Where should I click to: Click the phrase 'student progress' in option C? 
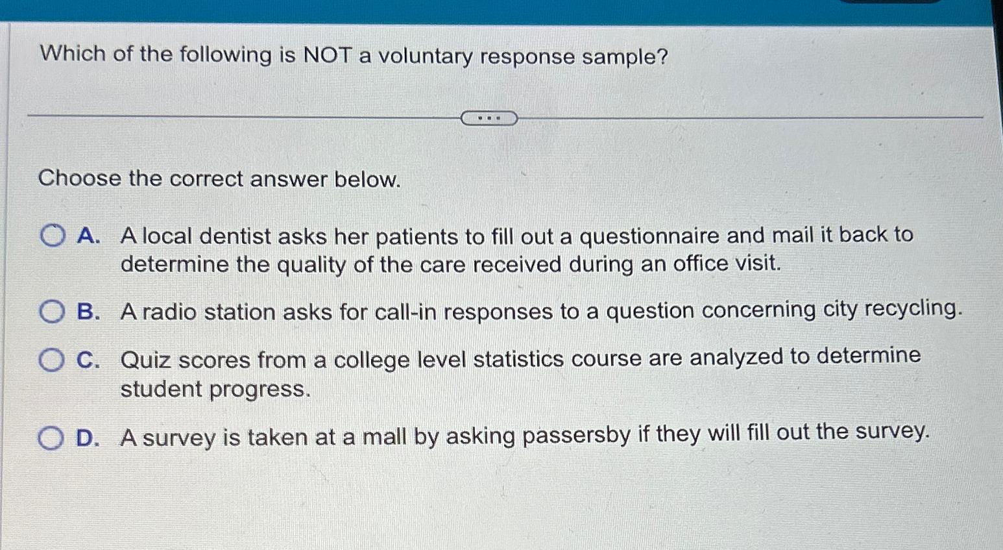(214, 389)
